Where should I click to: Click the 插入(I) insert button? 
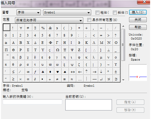(138, 12)
